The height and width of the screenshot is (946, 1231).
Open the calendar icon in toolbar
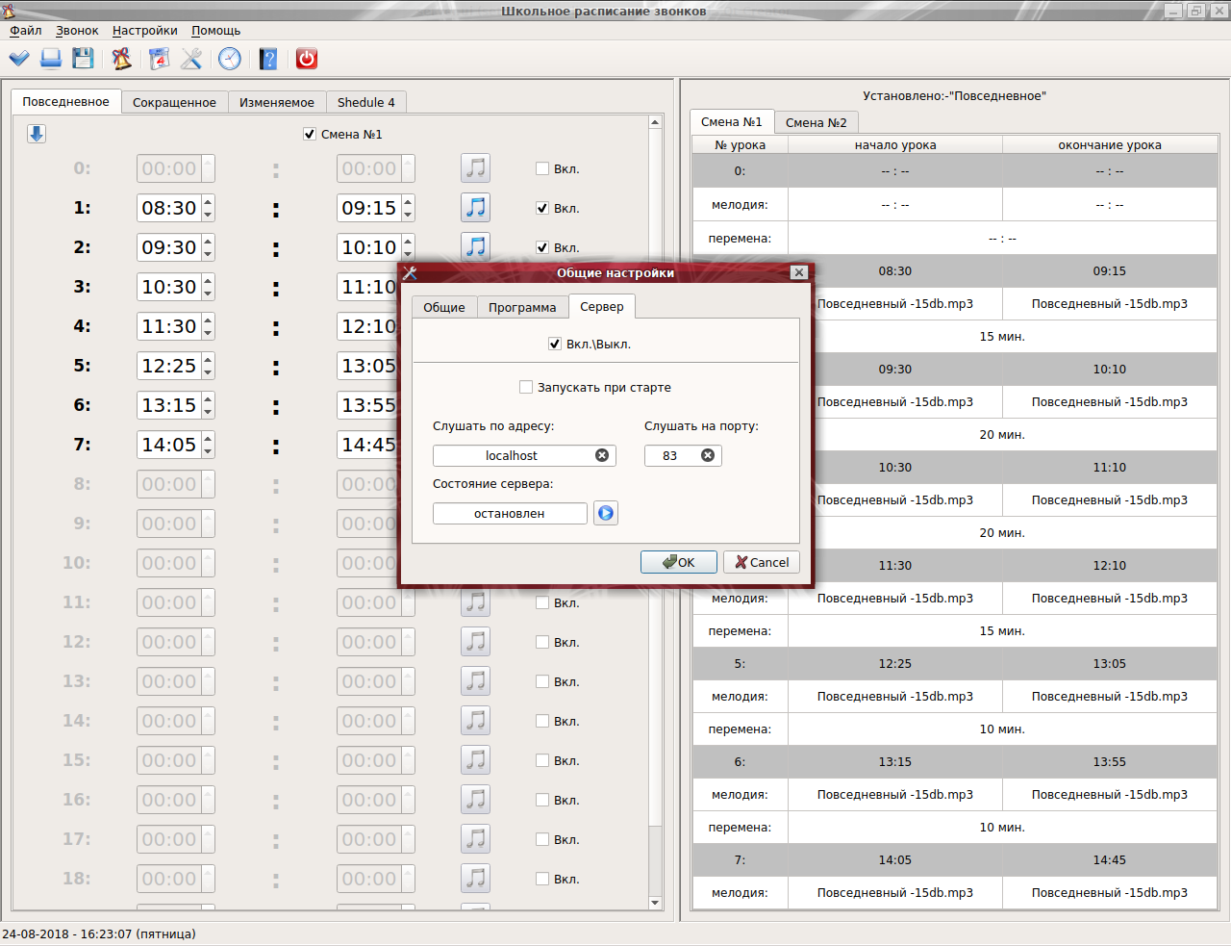pos(159,59)
